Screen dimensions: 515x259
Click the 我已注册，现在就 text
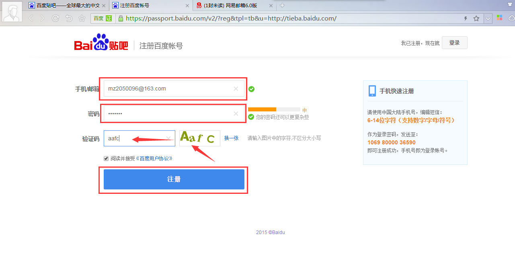tap(420, 43)
